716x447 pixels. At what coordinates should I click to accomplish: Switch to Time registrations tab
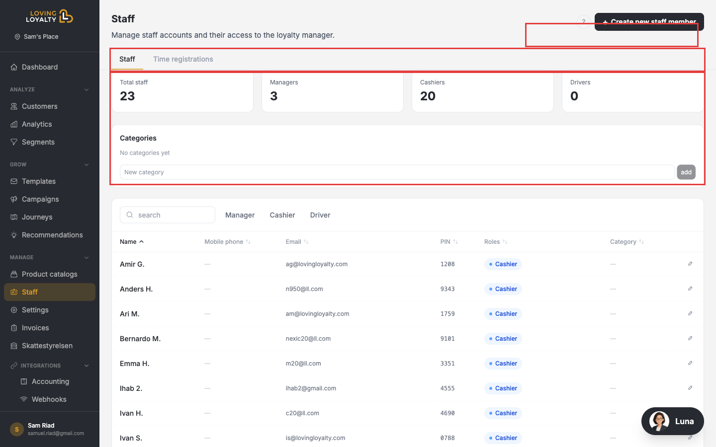coord(183,59)
